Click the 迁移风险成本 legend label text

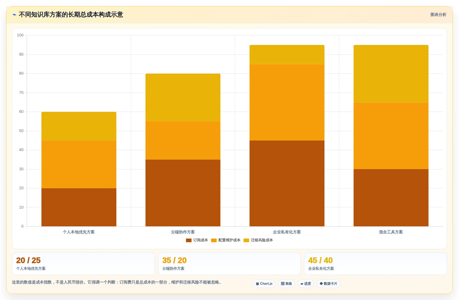click(262, 240)
